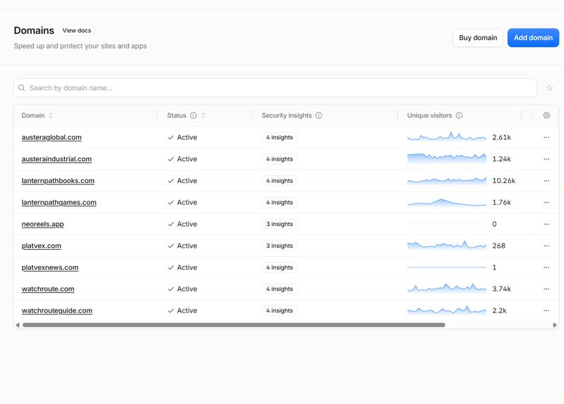View 4 insights for austeraindustrial.com
This screenshot has height=404, width=564.
click(279, 159)
